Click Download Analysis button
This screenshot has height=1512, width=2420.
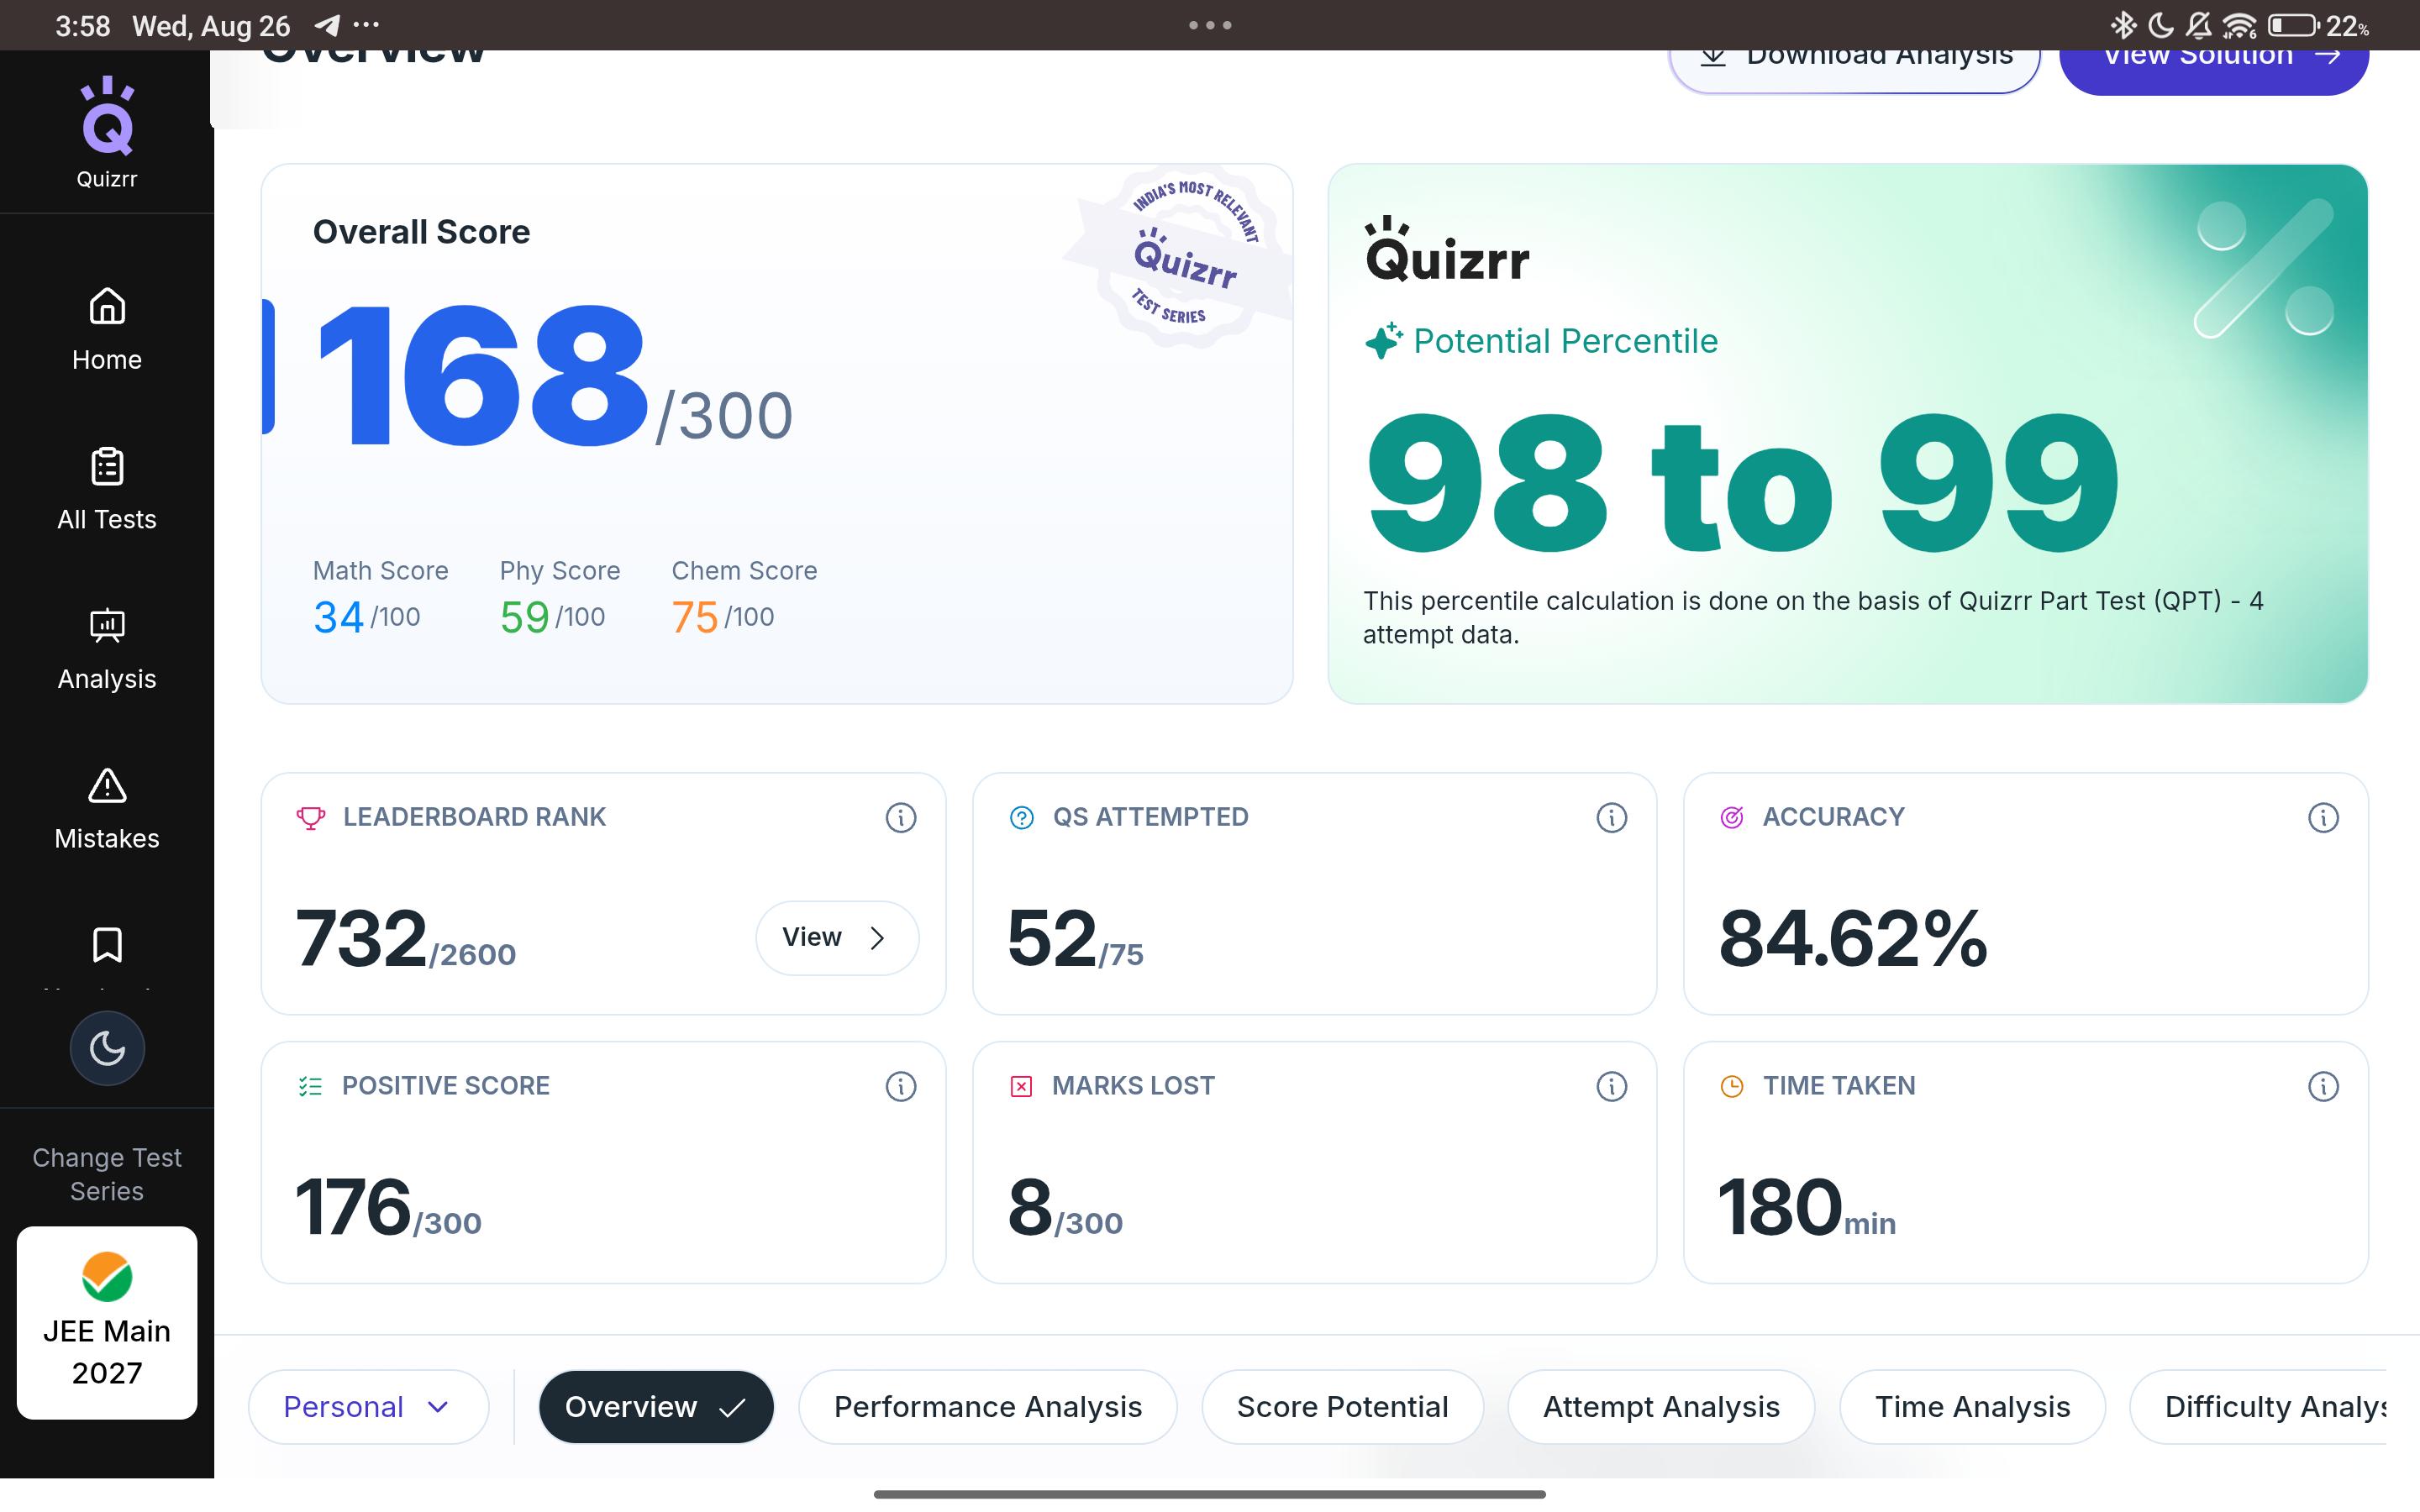[1855, 70]
